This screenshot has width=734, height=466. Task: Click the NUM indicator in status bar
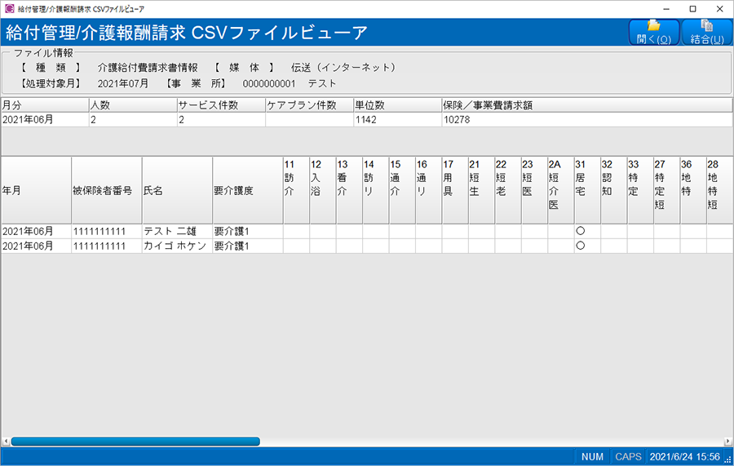tap(592, 457)
